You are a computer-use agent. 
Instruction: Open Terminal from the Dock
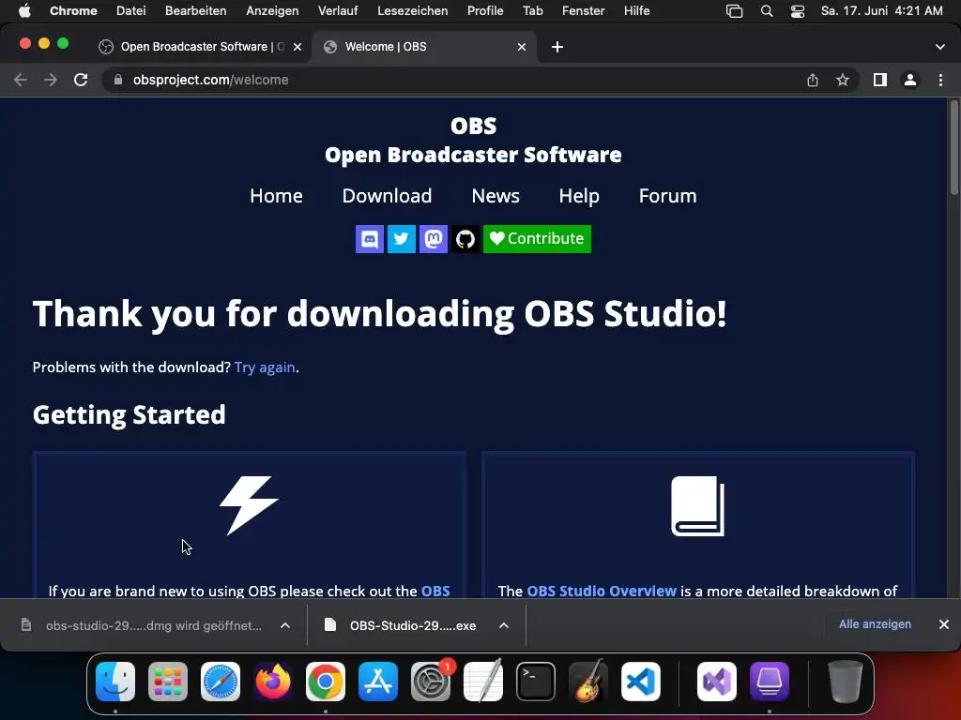[536, 682]
